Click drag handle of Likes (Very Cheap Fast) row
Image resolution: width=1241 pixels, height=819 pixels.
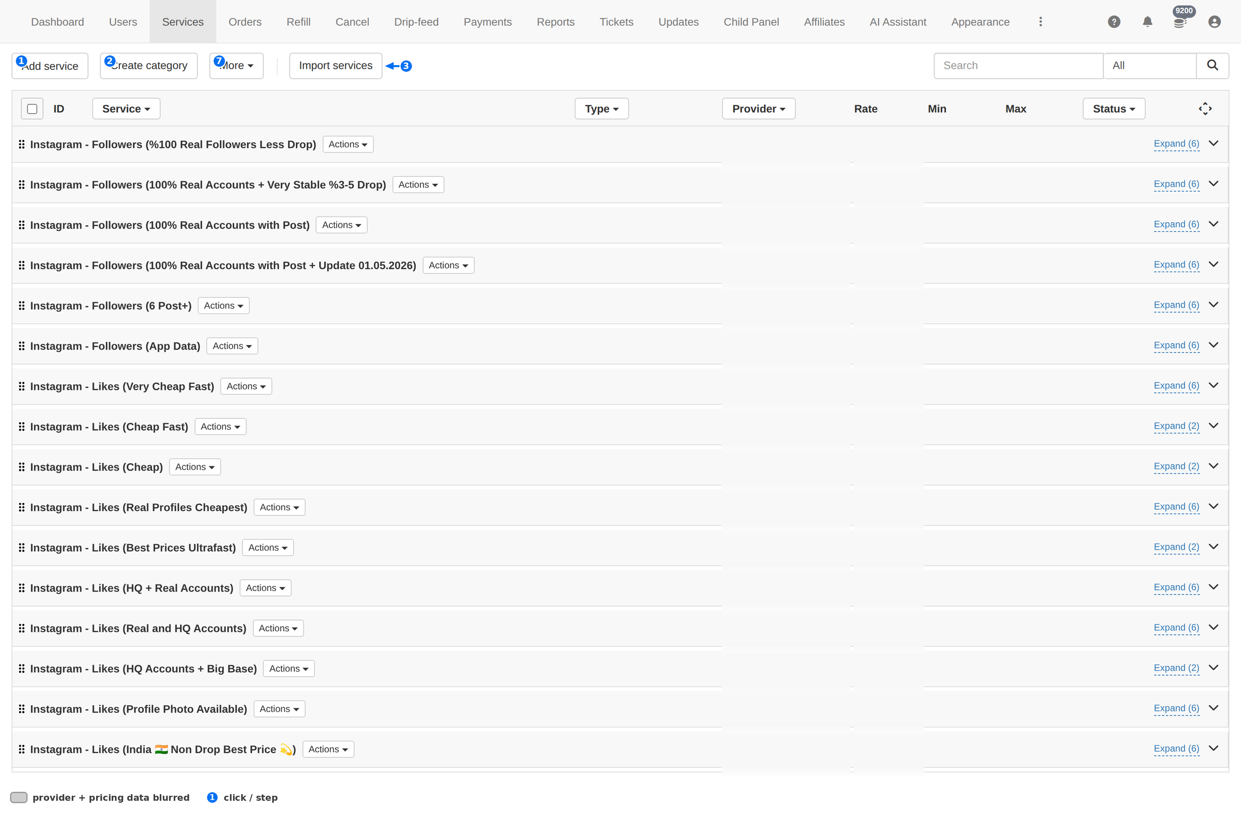pos(21,386)
